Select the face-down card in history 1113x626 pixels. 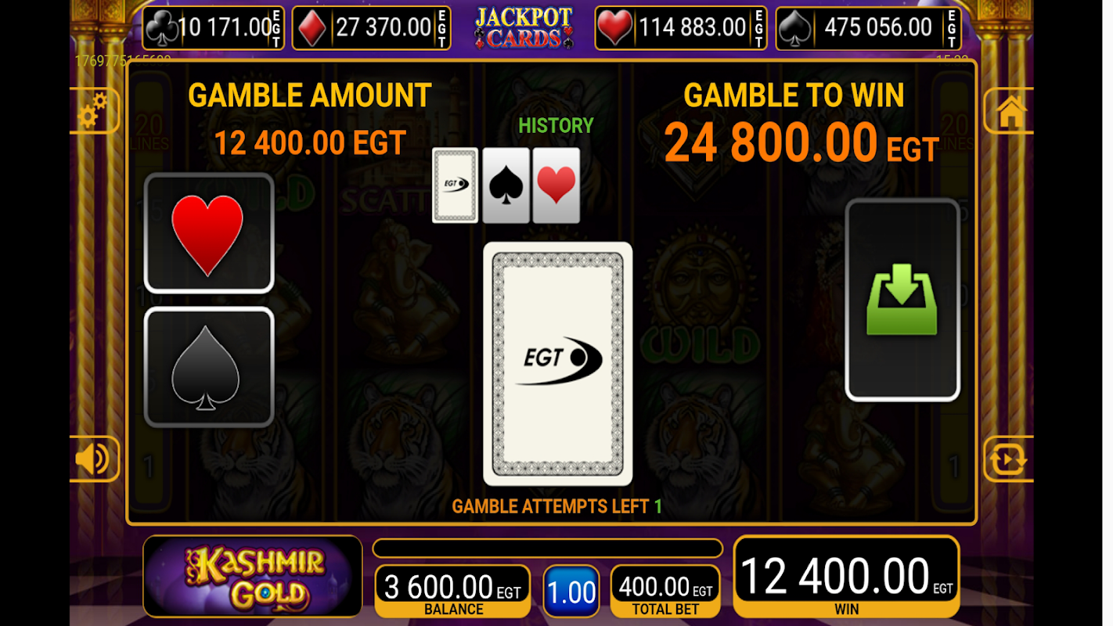coord(456,185)
